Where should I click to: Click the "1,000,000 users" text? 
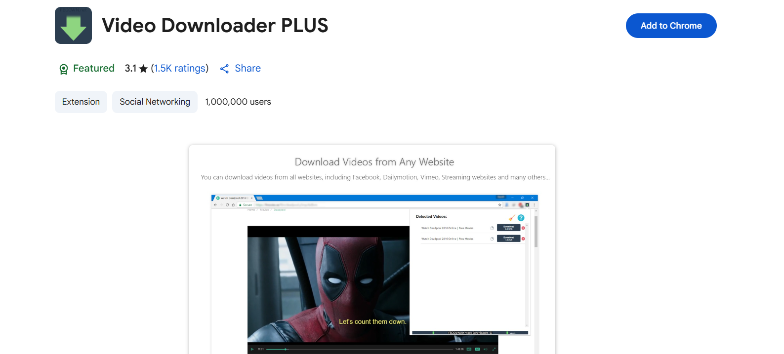[x=238, y=102]
